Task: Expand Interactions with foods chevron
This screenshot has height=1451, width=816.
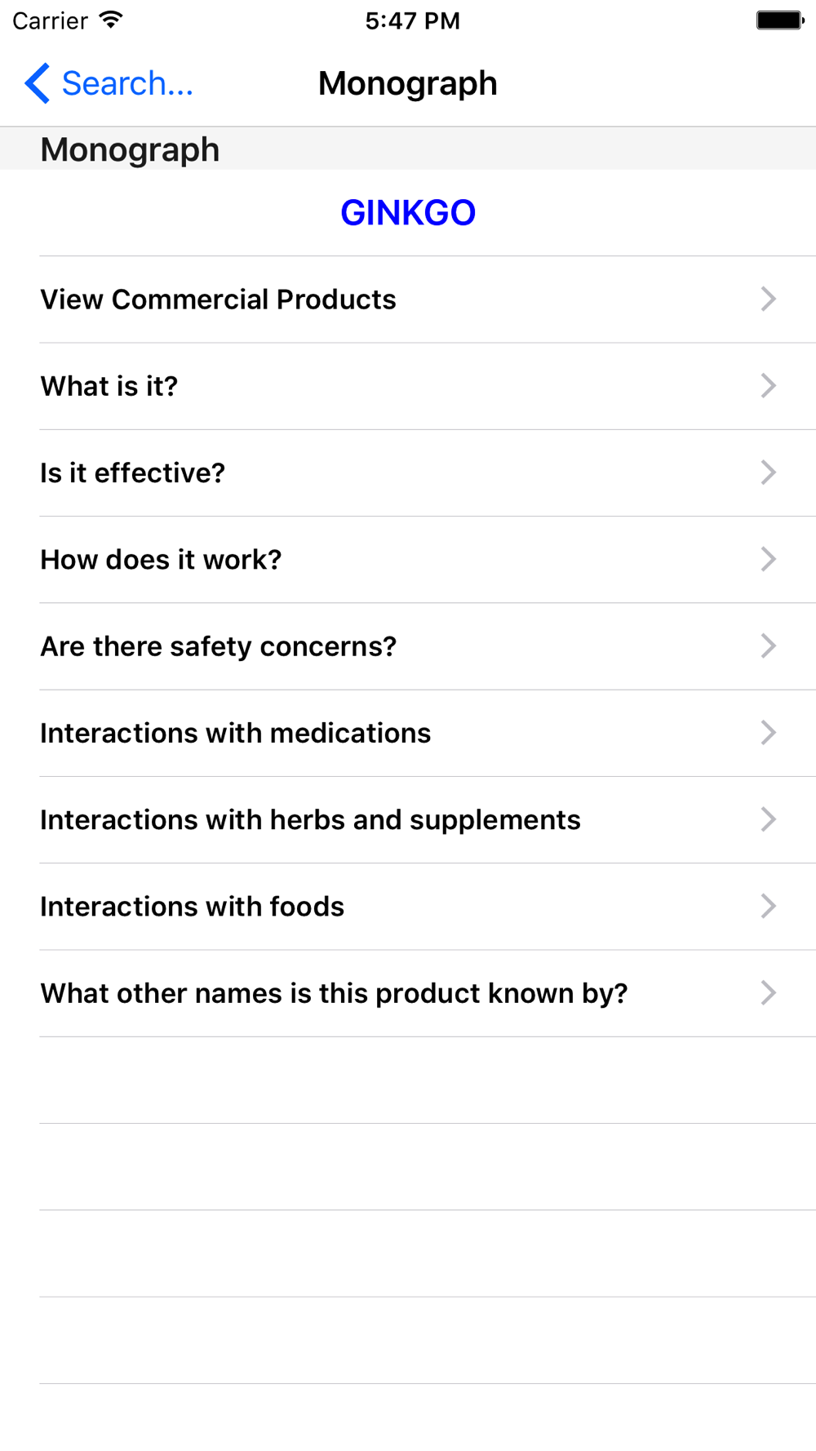Action: (x=768, y=906)
